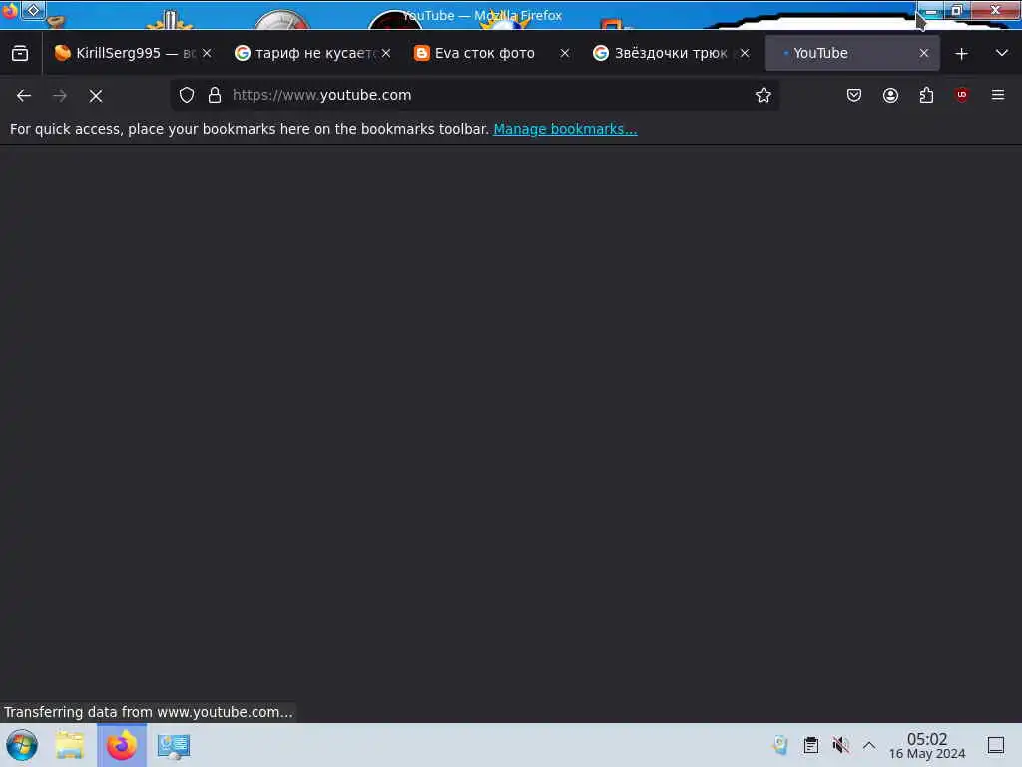Screen dimensions: 1022x767
Task: Open the Extensions panel
Action: pyautogui.click(x=926, y=95)
